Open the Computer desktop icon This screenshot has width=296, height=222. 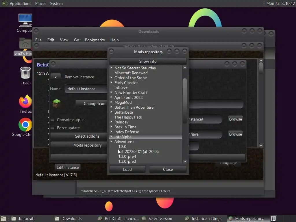click(x=25, y=21)
